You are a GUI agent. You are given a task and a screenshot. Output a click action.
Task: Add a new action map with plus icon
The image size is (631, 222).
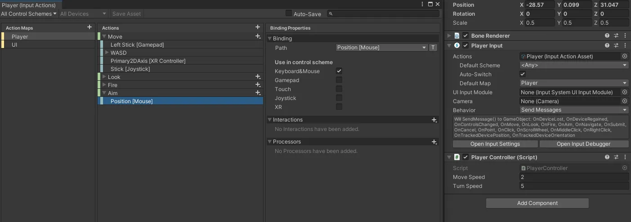pyautogui.click(x=89, y=27)
